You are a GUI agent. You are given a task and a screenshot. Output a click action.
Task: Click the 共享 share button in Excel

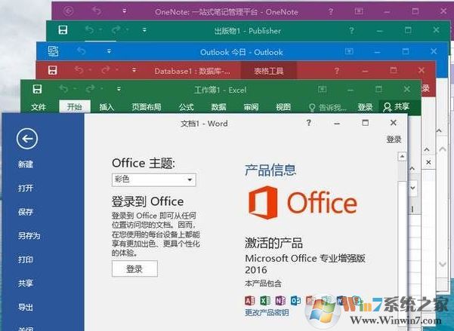397,107
